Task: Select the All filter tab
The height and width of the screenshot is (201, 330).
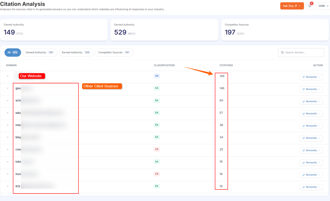Action: pyautogui.click(x=13, y=52)
